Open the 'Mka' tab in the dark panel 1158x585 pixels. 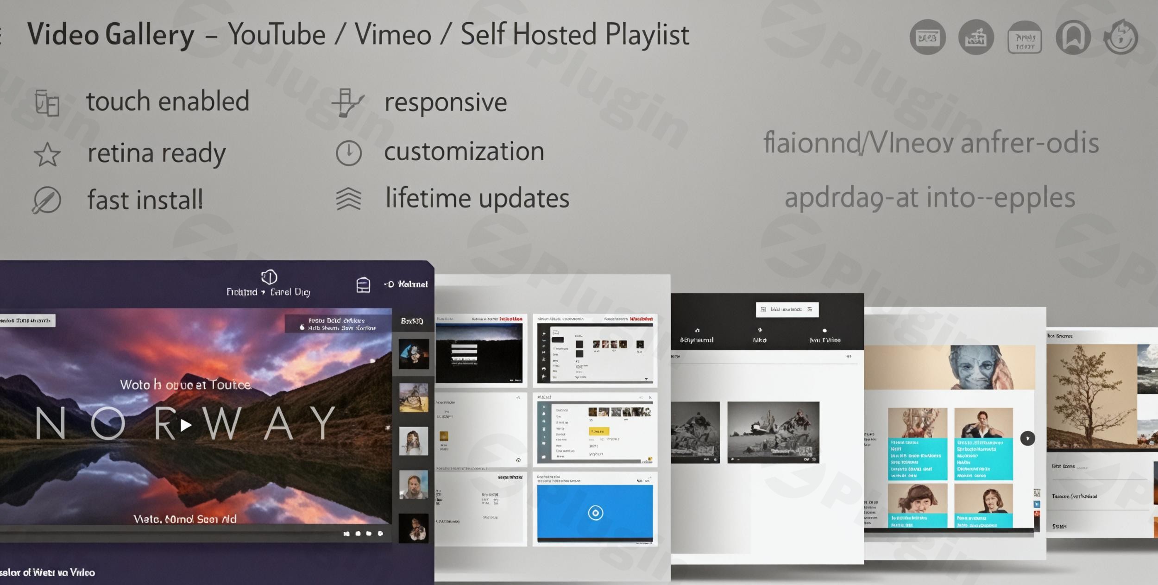click(x=760, y=336)
